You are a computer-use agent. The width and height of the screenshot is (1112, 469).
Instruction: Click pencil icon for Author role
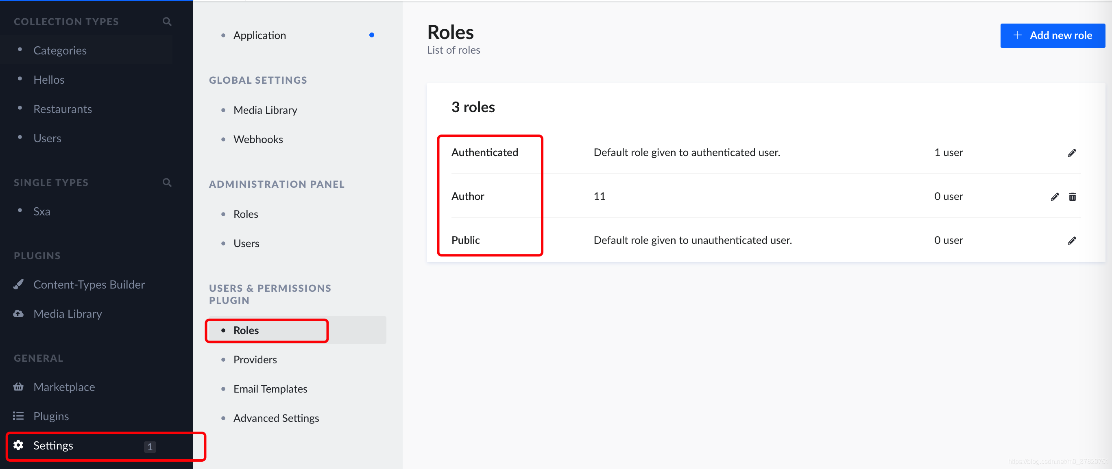pyautogui.click(x=1054, y=197)
